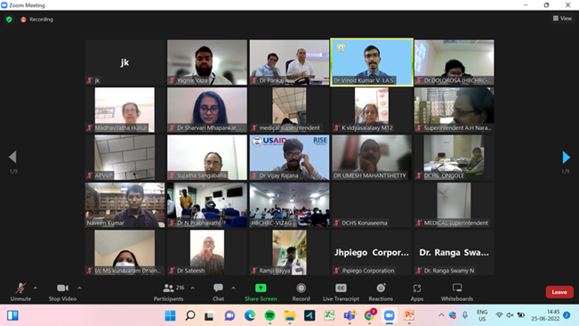The width and height of the screenshot is (579, 326).
Task: Open Windows Start menu
Action: coord(170,315)
